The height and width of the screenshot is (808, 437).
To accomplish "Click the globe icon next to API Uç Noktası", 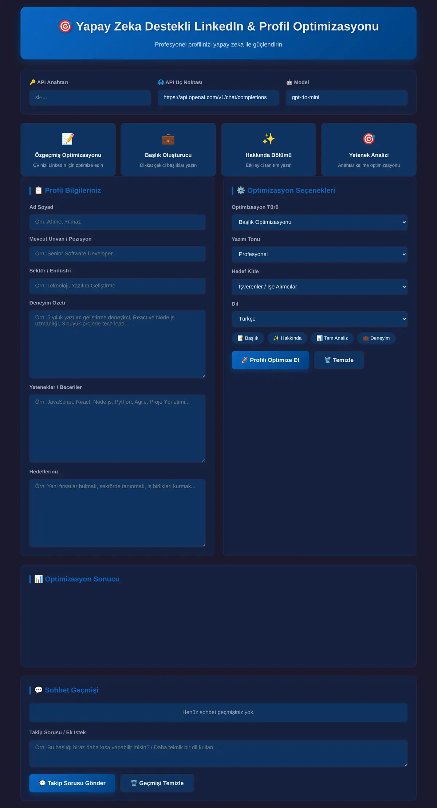I will (x=161, y=82).
